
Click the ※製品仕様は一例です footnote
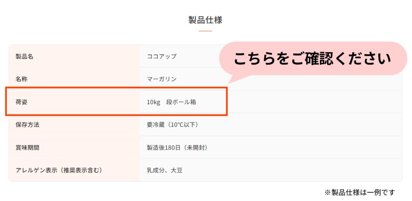point(359,192)
